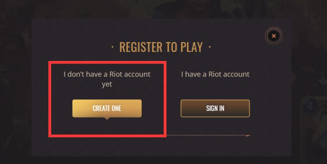Image resolution: width=327 pixels, height=164 pixels.
Task: Click the arrowhead at the line's right end
Action: coord(248,135)
